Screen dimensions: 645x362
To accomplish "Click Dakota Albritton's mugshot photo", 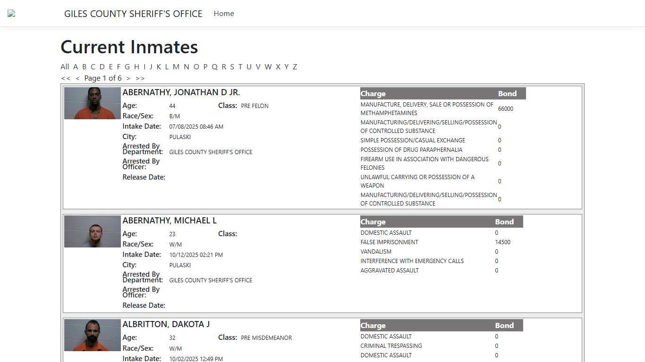I will (x=92, y=335).
